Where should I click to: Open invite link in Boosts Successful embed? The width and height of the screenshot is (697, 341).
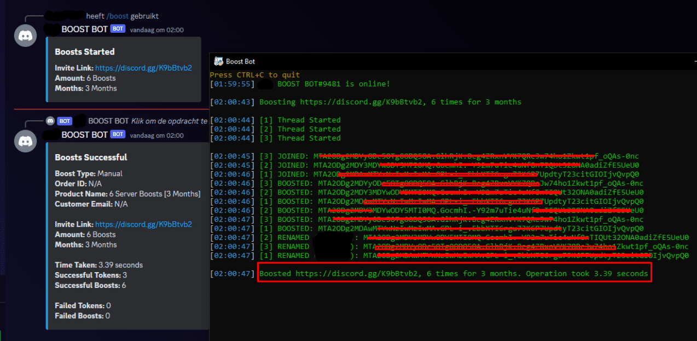coord(144,224)
